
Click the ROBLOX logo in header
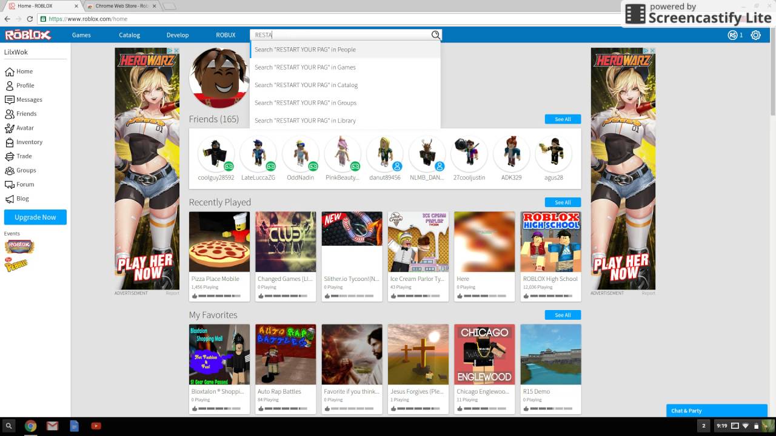[x=28, y=35]
